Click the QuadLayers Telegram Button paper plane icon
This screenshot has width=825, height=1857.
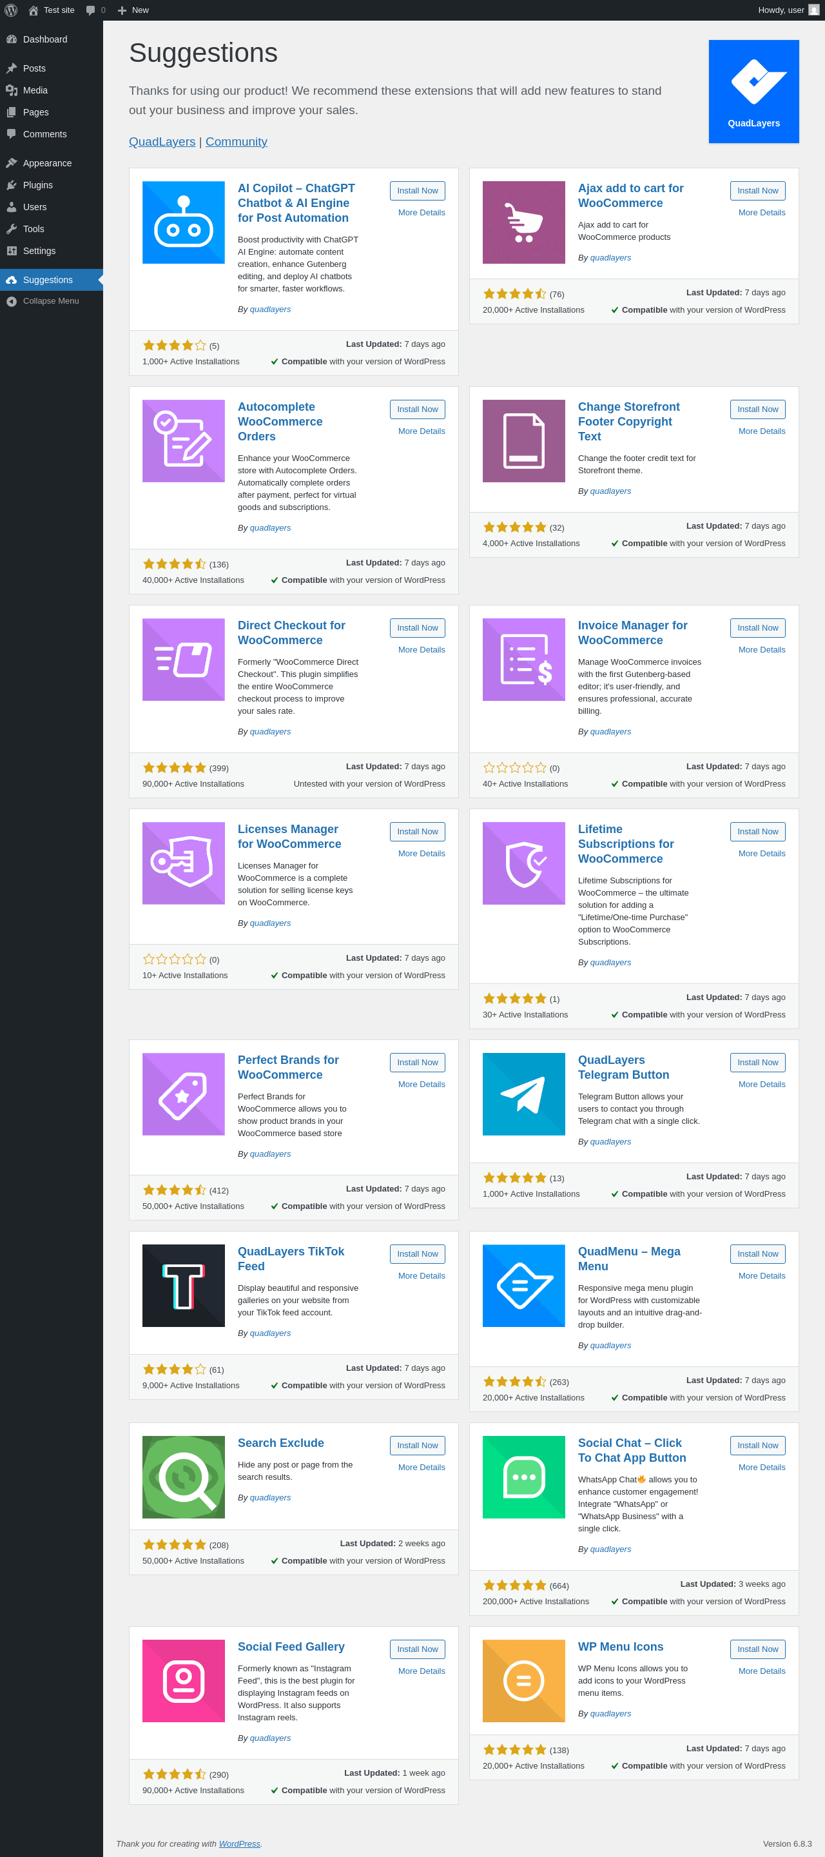523,1094
